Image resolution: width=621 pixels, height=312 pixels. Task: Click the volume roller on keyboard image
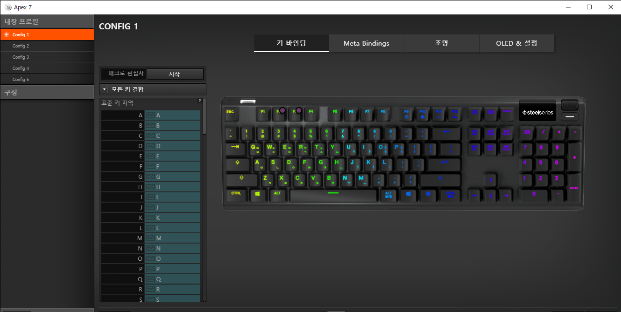click(570, 105)
